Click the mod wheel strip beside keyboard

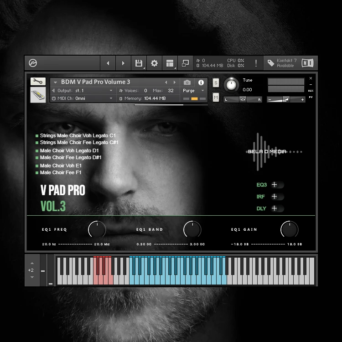click(51, 270)
